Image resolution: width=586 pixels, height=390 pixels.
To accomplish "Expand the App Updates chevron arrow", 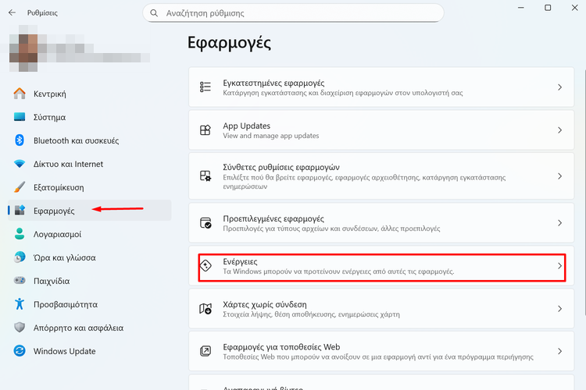I will click(x=559, y=130).
